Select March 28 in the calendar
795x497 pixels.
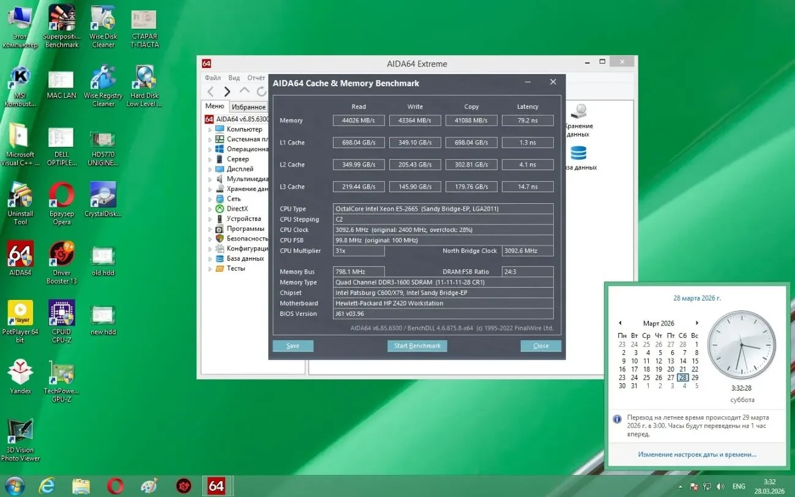click(x=682, y=378)
